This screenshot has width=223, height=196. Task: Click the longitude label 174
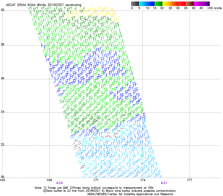pos(143,180)
